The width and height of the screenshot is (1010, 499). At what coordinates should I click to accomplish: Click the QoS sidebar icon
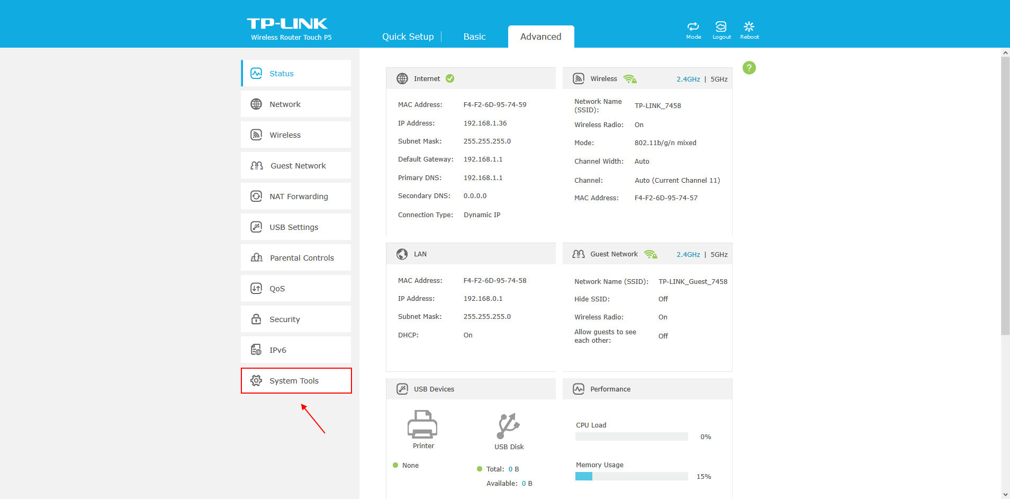[256, 288]
